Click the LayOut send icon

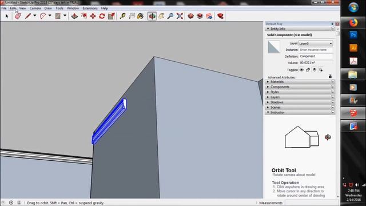pyautogui.click(x=209, y=16)
